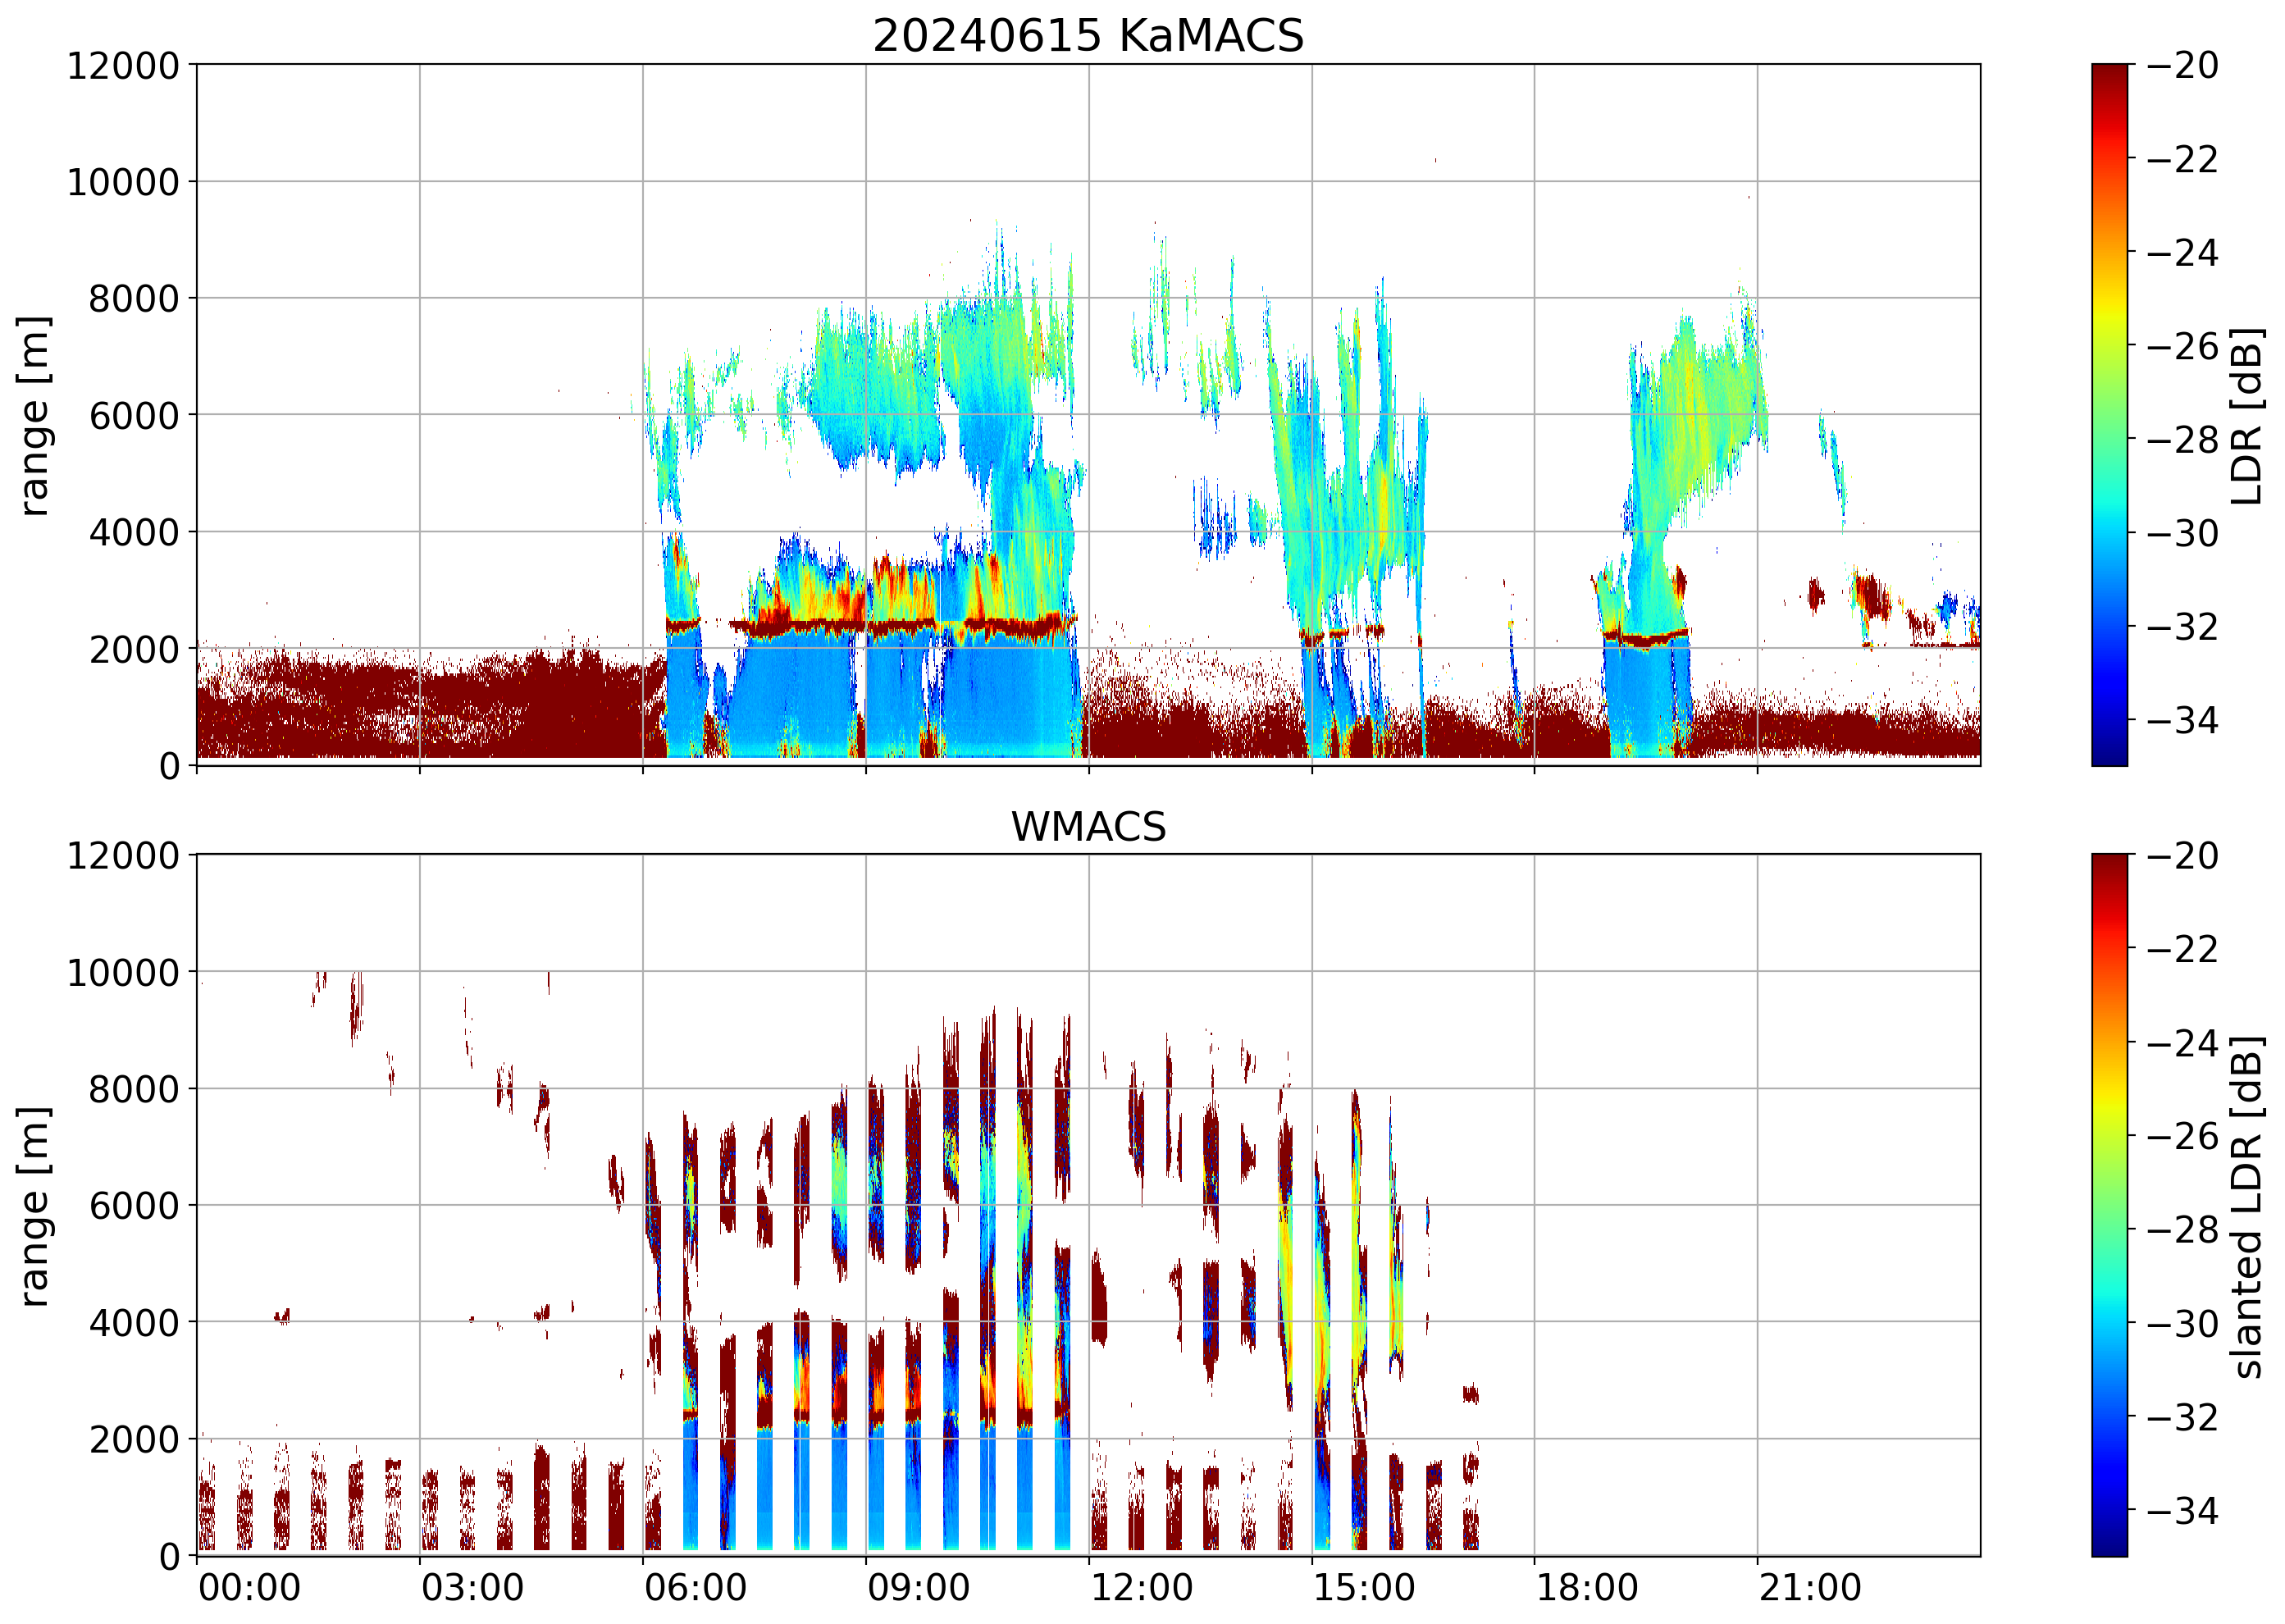Click bottom plot's 10000 y-axis label
The height and width of the screenshot is (1624, 2285).
point(123,972)
